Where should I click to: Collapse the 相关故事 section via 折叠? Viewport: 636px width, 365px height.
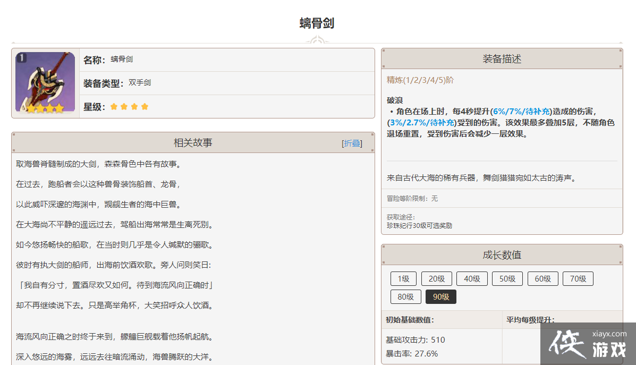click(352, 143)
